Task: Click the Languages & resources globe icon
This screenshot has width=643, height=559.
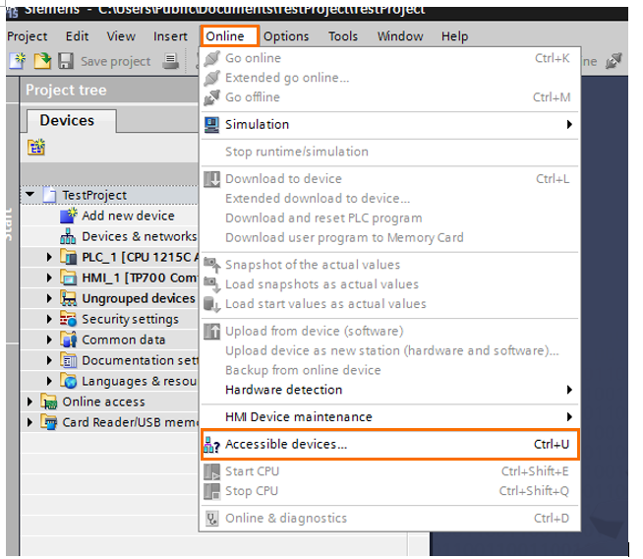Action: click(x=68, y=381)
